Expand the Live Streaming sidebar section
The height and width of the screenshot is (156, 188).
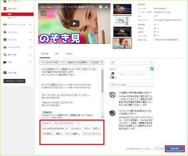pos(31,24)
